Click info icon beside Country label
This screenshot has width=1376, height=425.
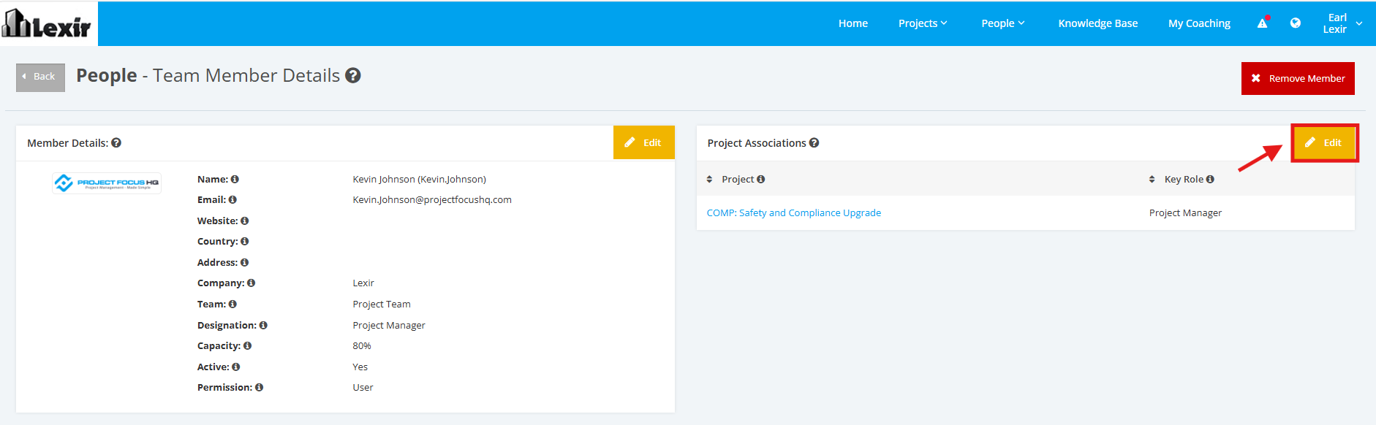pos(244,241)
